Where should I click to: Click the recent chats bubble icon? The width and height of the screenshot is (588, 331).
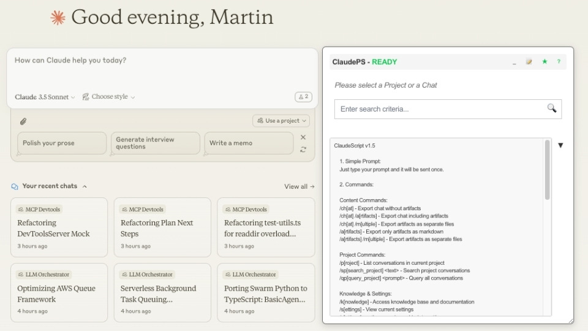tap(15, 186)
